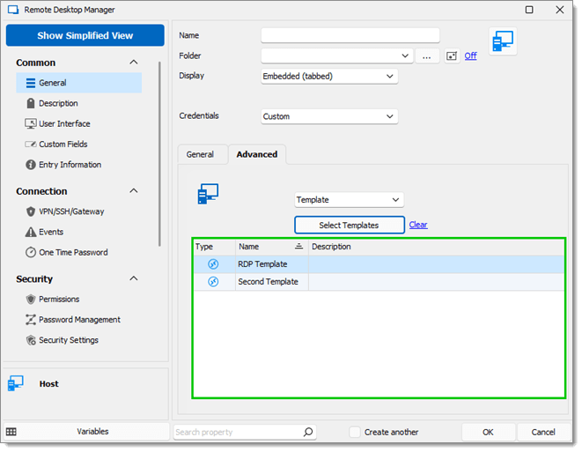Screen dimensions: 582x452
Task: Enable the Create another checkbox
Action: (x=355, y=432)
